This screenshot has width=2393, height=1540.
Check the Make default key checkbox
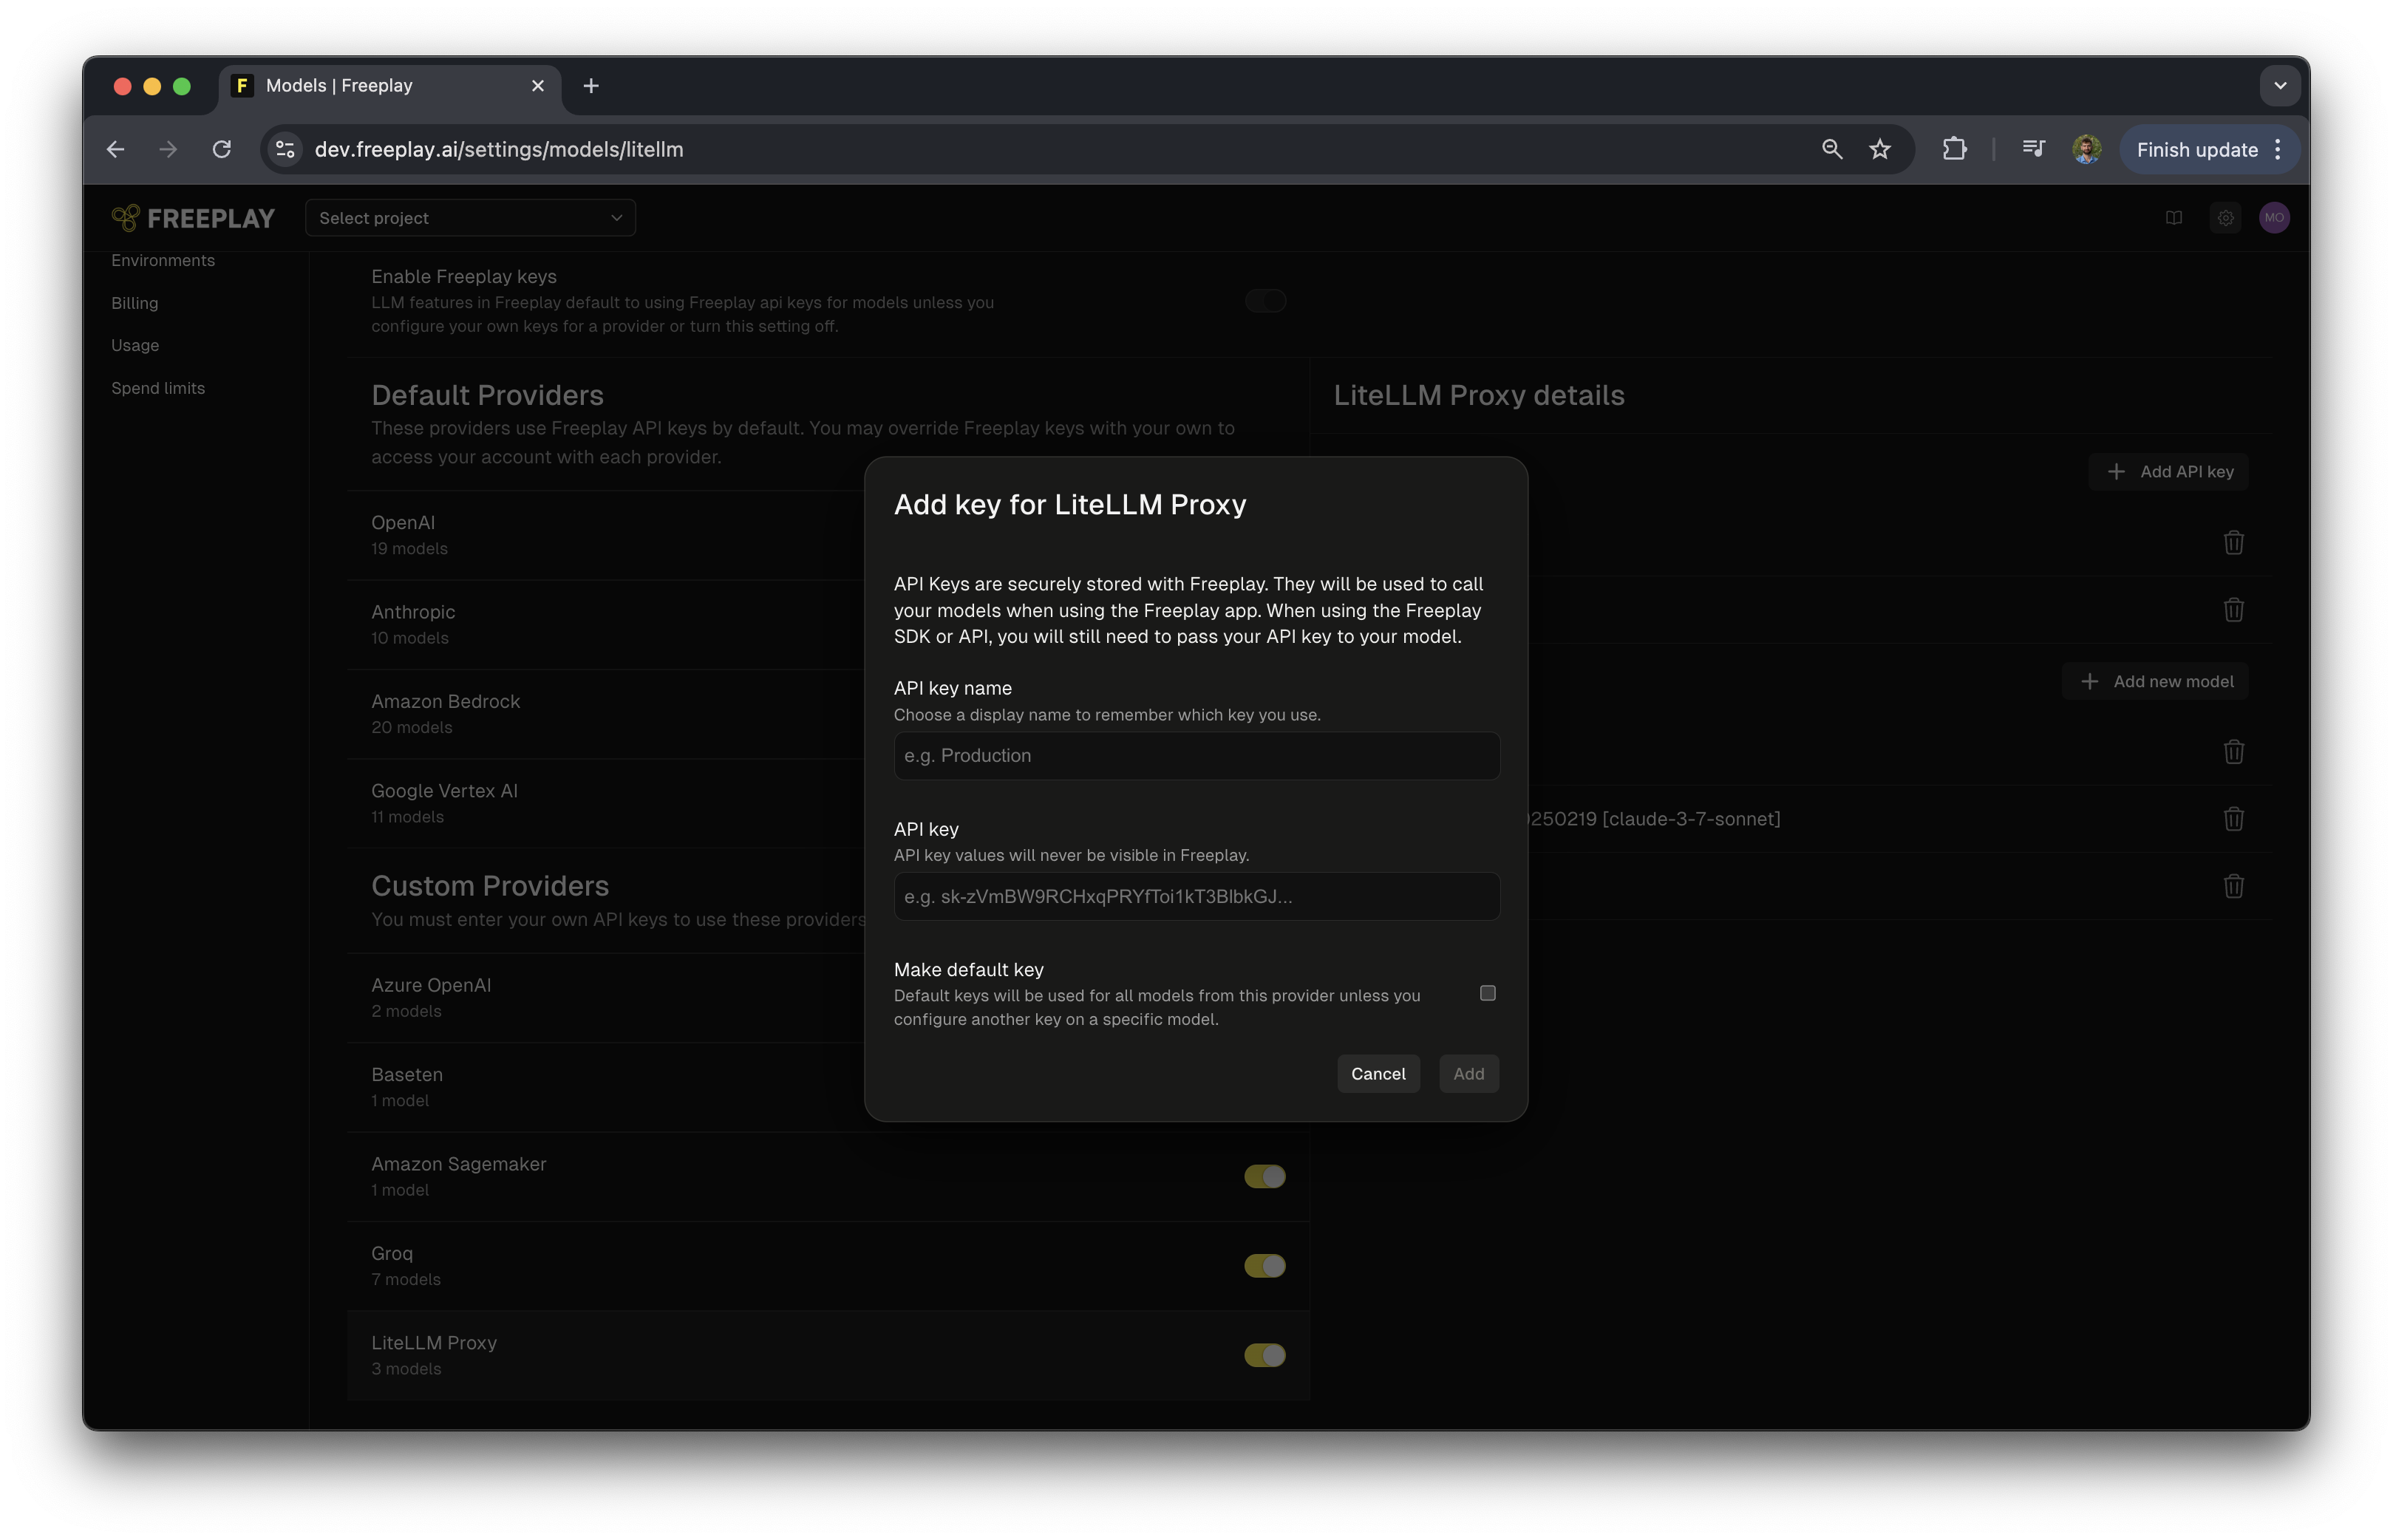(1487, 993)
